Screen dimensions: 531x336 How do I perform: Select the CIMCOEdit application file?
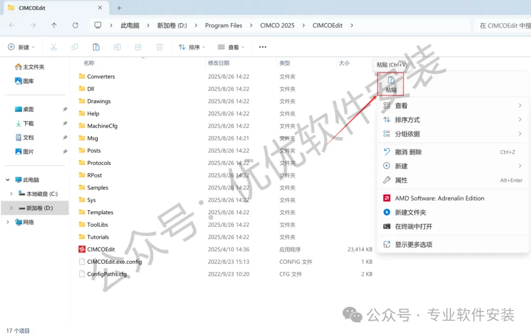click(101, 250)
